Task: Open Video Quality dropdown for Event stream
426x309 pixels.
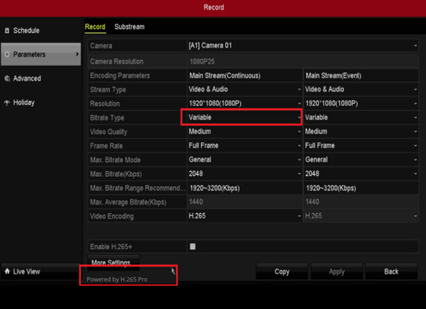Action: click(360, 132)
